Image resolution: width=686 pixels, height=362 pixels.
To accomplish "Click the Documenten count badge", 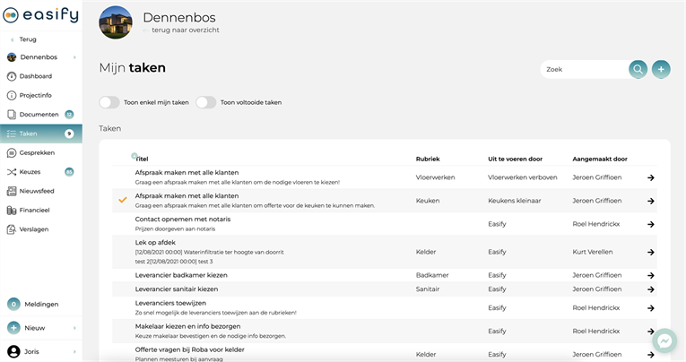I will tap(69, 115).
